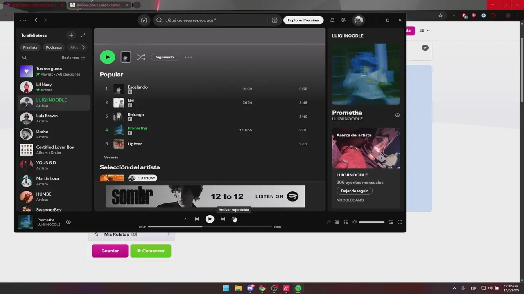Open the miniplayer icon
This screenshot has width=524, height=294.
[x=391, y=222]
